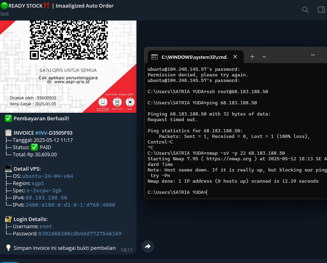
Task: Open the chat title READY STOCK Imaaligized Auto Order
Action: coord(57,6)
